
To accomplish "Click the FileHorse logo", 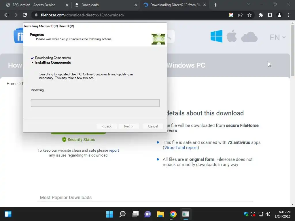I will (x=18, y=35).
